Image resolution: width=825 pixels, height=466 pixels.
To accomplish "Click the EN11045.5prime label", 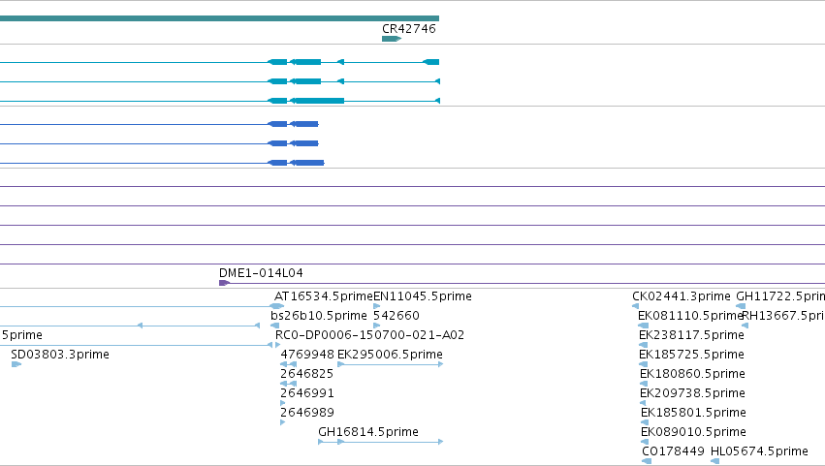I will (423, 296).
